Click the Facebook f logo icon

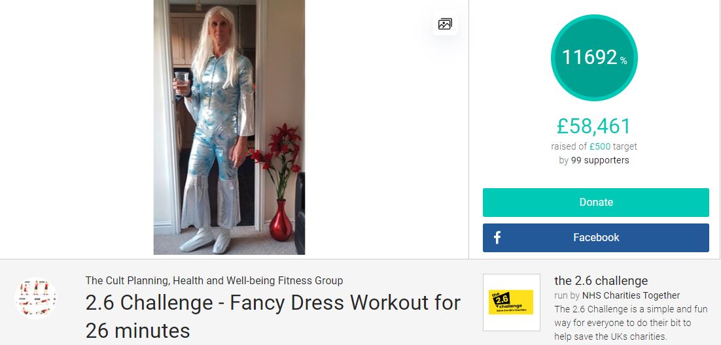(x=497, y=237)
